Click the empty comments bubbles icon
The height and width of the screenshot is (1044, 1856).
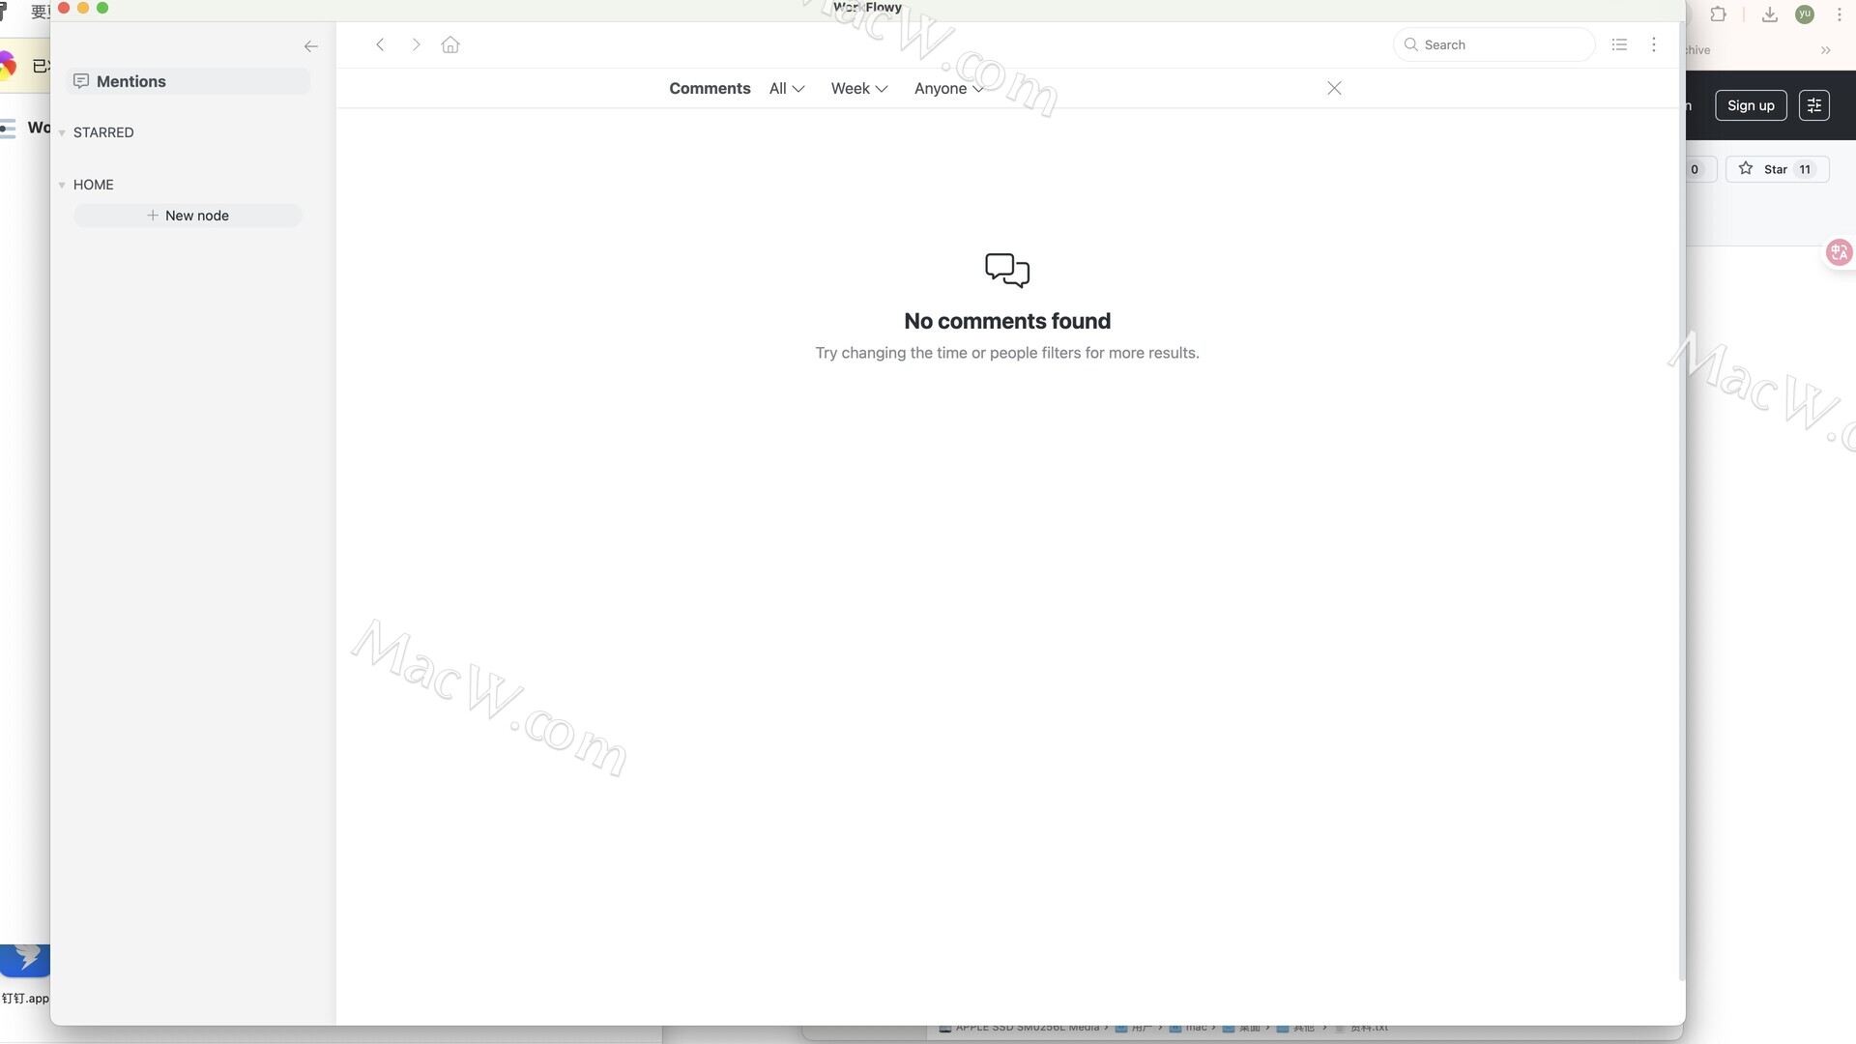point(1007,271)
